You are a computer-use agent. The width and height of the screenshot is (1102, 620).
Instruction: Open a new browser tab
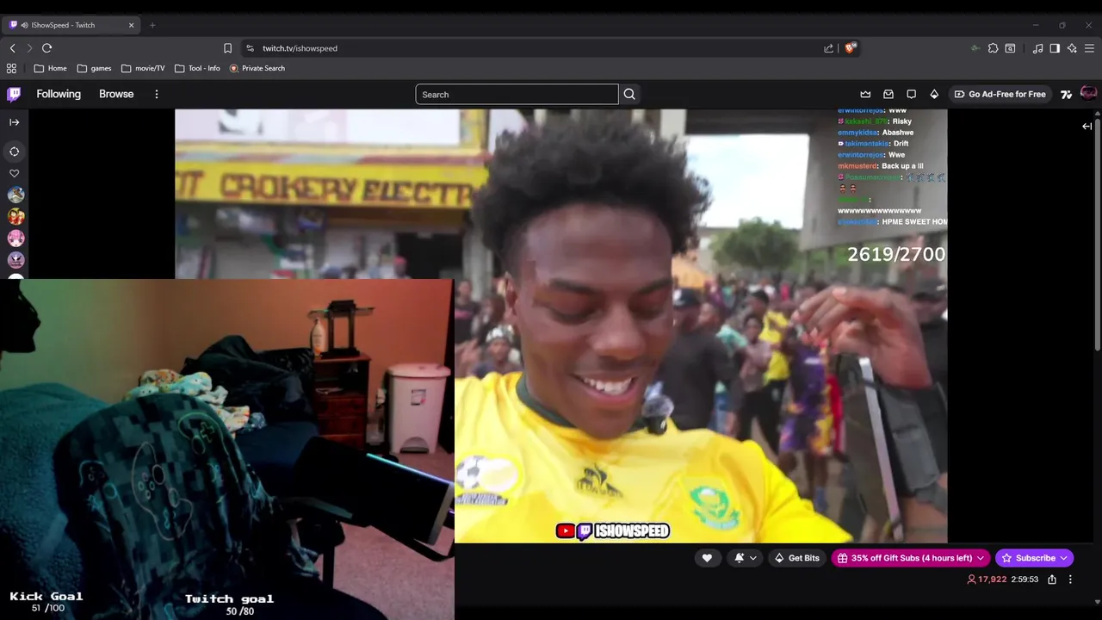point(152,25)
